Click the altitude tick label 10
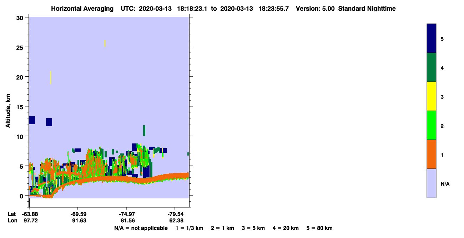This screenshot has width=464, height=238. pos(20,136)
